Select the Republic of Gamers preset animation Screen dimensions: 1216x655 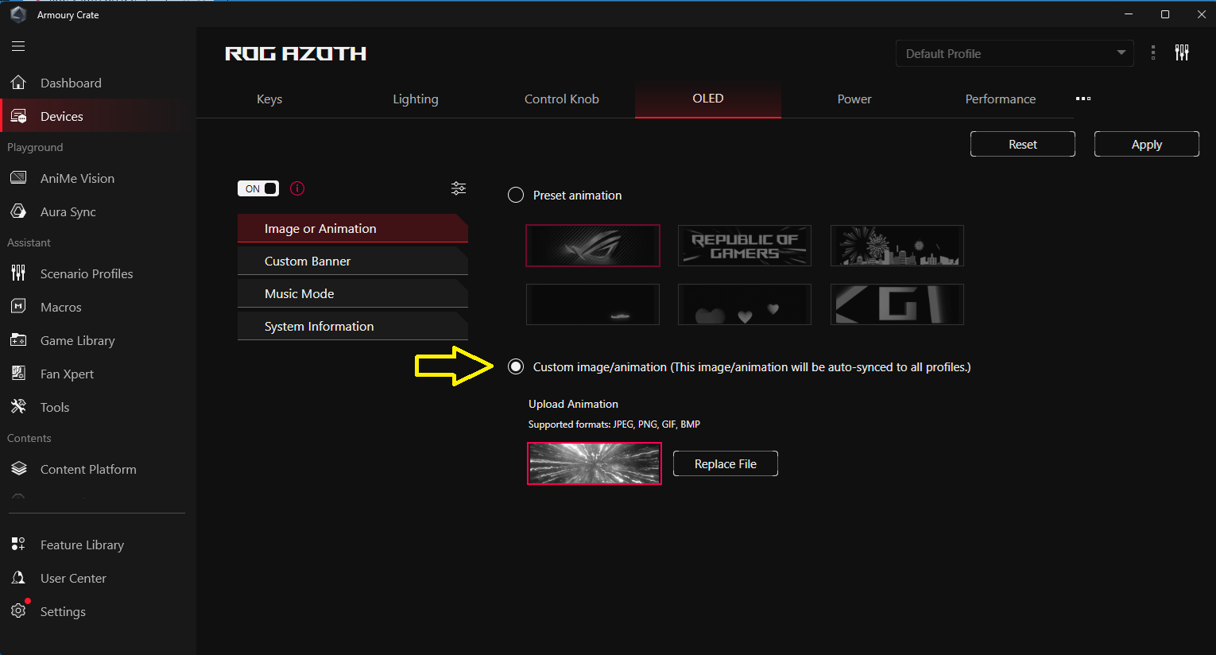744,246
